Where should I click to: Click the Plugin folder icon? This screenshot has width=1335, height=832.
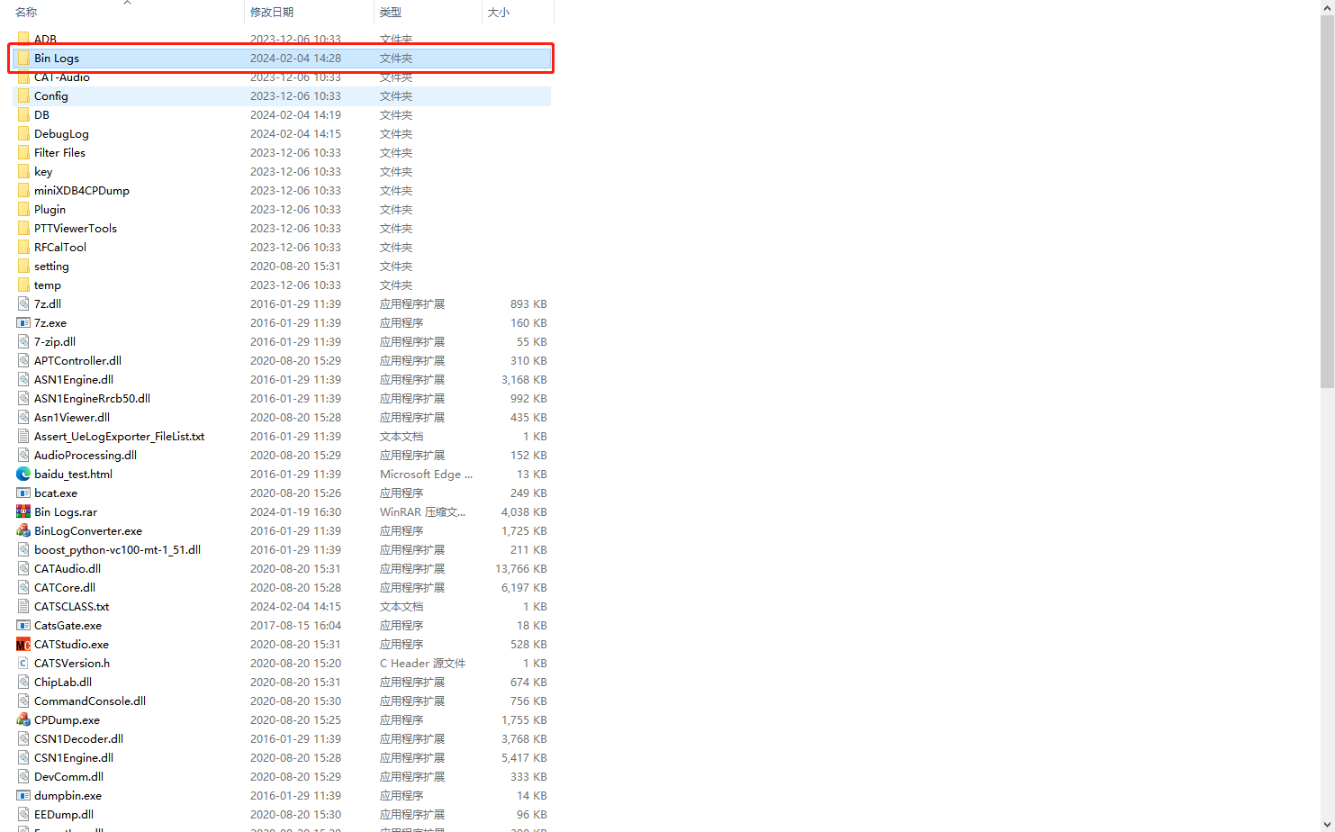(x=23, y=209)
